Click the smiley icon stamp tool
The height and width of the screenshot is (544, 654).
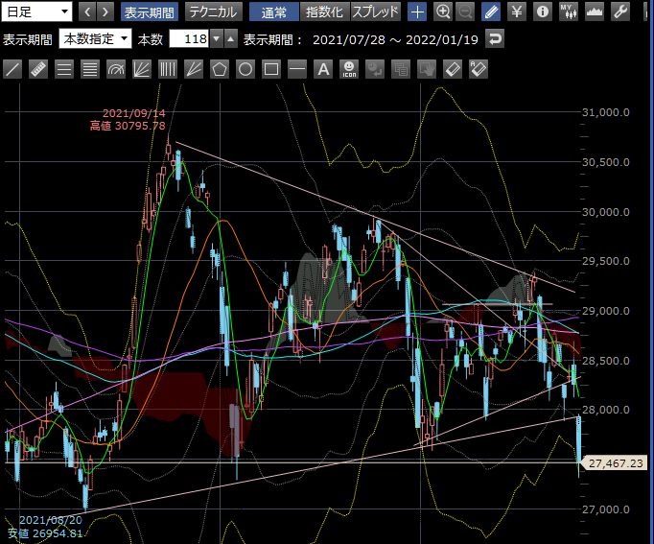349,69
